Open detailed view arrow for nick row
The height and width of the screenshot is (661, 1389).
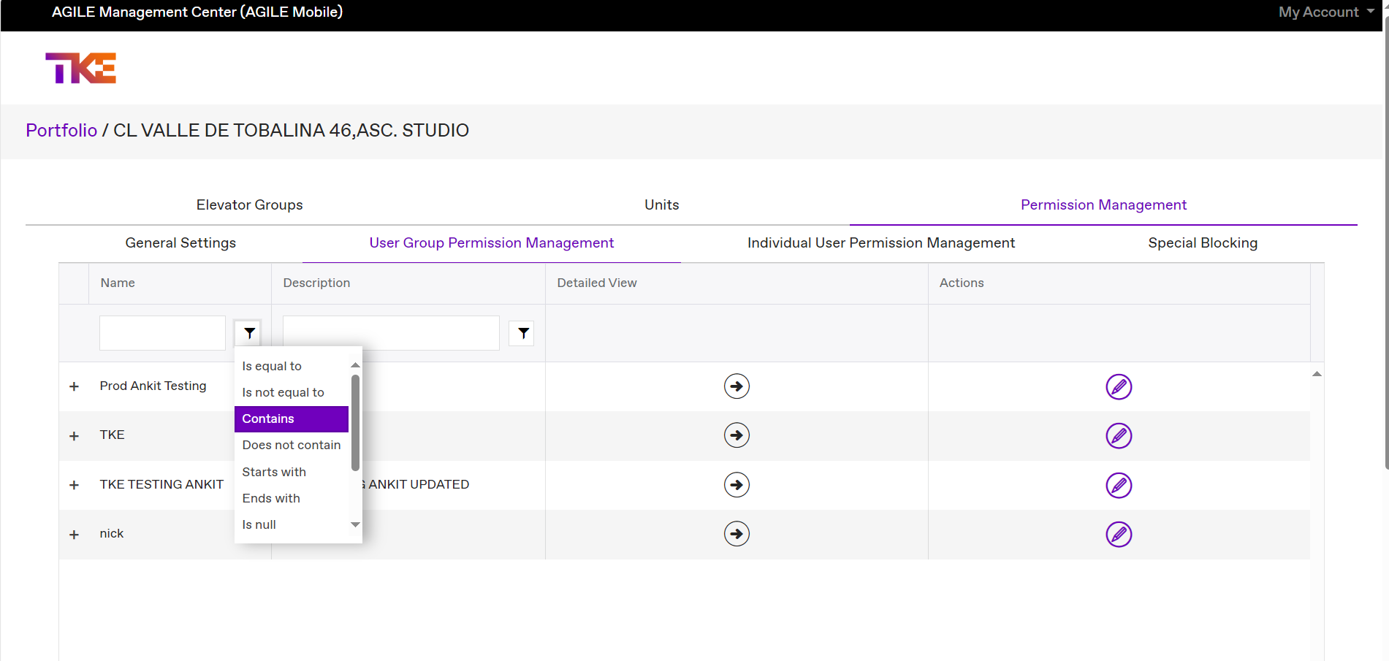pyautogui.click(x=737, y=534)
